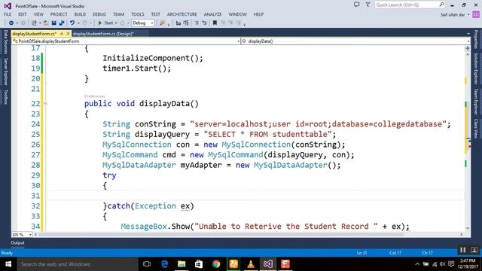Open Google Chrome from the taskbar
The height and width of the screenshot is (271, 482).
[x=216, y=264]
